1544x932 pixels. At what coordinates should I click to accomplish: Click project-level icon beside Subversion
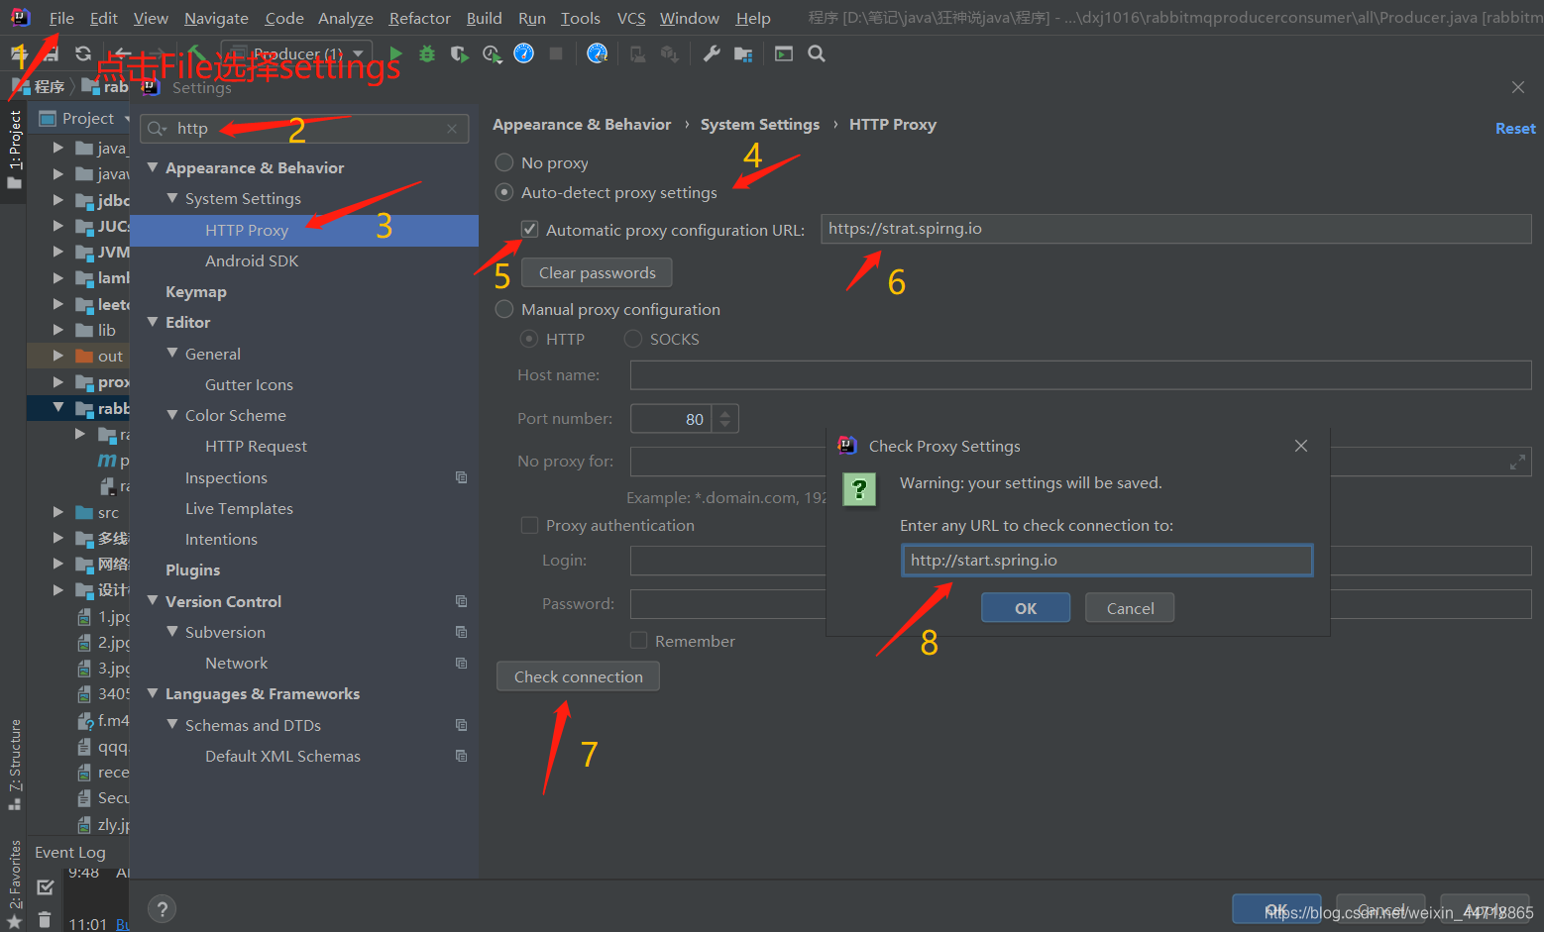461,632
